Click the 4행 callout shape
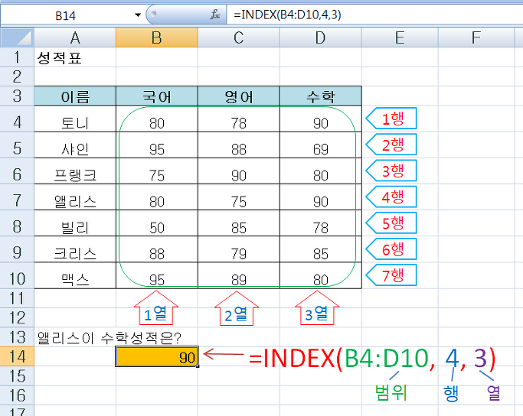Image resolution: width=523 pixels, height=416 pixels. [391, 197]
